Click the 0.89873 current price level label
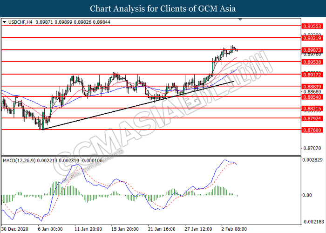 point(311,50)
